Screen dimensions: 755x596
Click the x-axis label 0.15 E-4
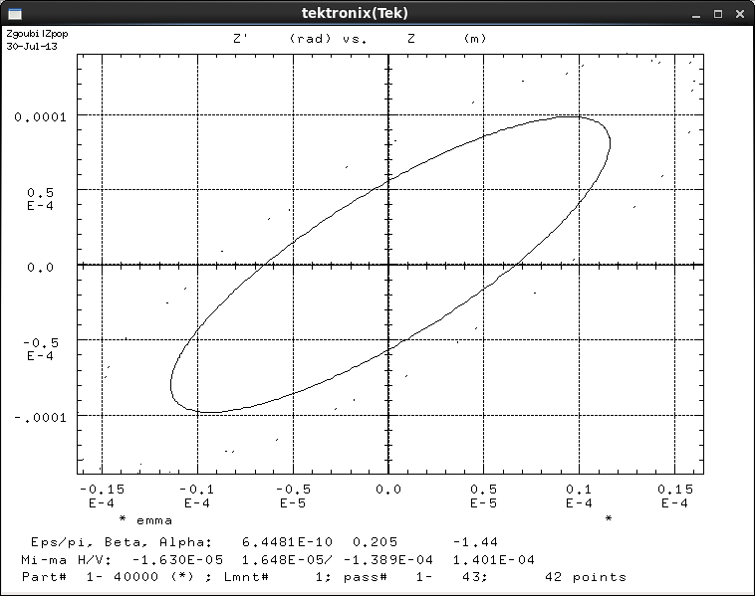pyautogui.click(x=675, y=497)
